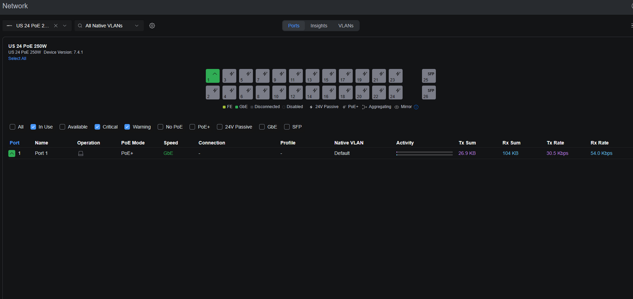Expand the US 24 PoE device dropdown
The width and height of the screenshot is (633, 299).
coord(64,26)
